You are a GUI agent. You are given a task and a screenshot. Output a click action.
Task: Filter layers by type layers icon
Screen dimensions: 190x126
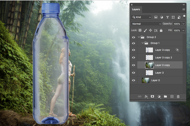pyautogui.click(x=167, y=17)
